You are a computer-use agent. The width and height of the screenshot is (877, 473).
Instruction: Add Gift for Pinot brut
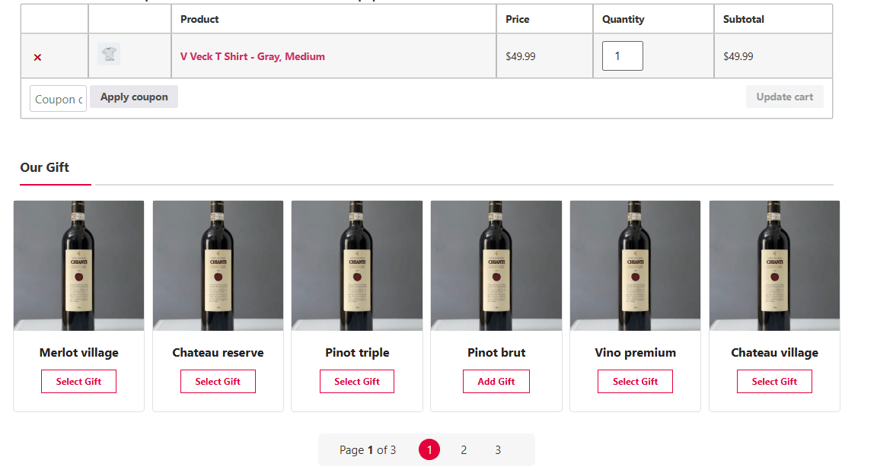[496, 382]
